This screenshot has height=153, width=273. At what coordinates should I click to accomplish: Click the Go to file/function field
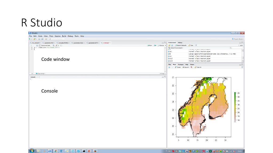tap(57, 39)
